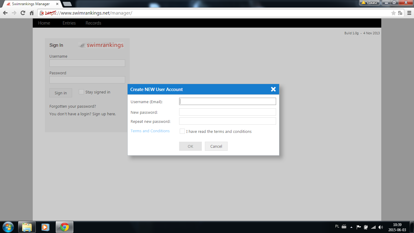Click the swimrankings logo
Viewport: 414px width, 233px height.
101,45
